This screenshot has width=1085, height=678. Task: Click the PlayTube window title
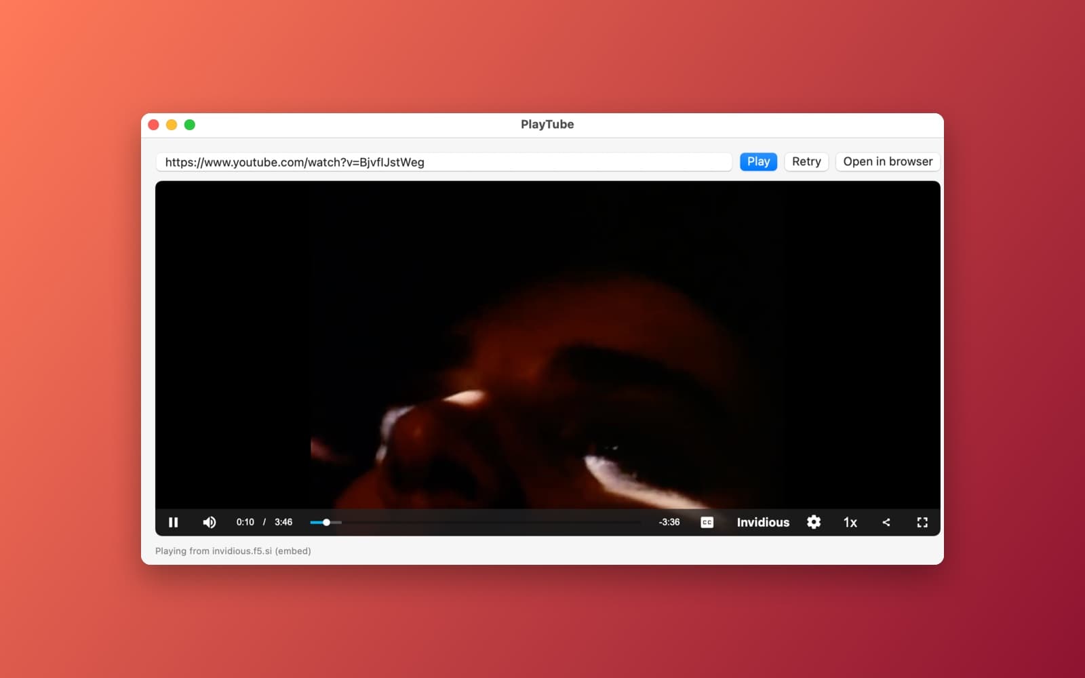pyautogui.click(x=547, y=124)
